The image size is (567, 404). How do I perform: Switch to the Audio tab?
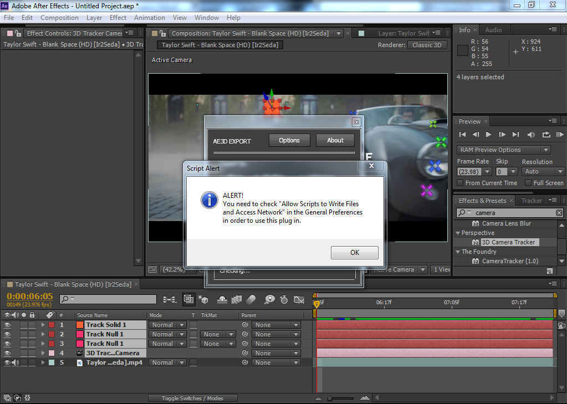[493, 30]
